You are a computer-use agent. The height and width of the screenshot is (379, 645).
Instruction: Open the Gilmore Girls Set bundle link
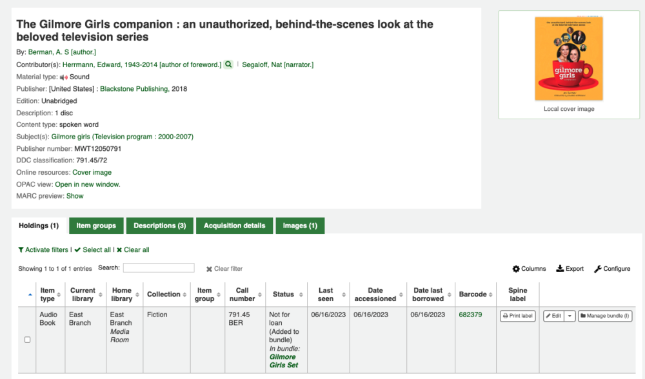(x=283, y=361)
